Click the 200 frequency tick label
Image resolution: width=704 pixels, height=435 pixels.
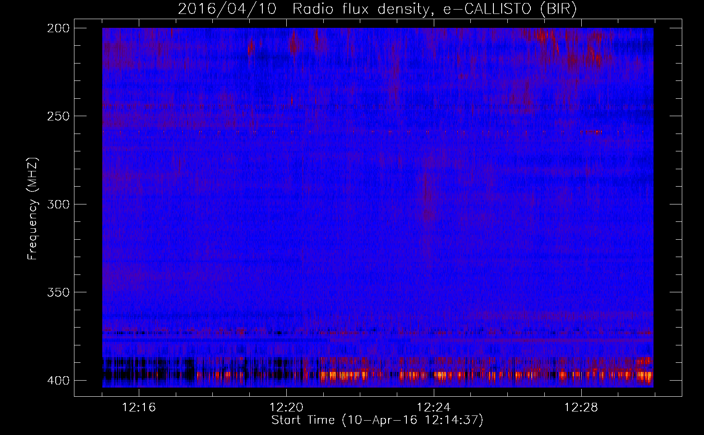[x=58, y=28]
